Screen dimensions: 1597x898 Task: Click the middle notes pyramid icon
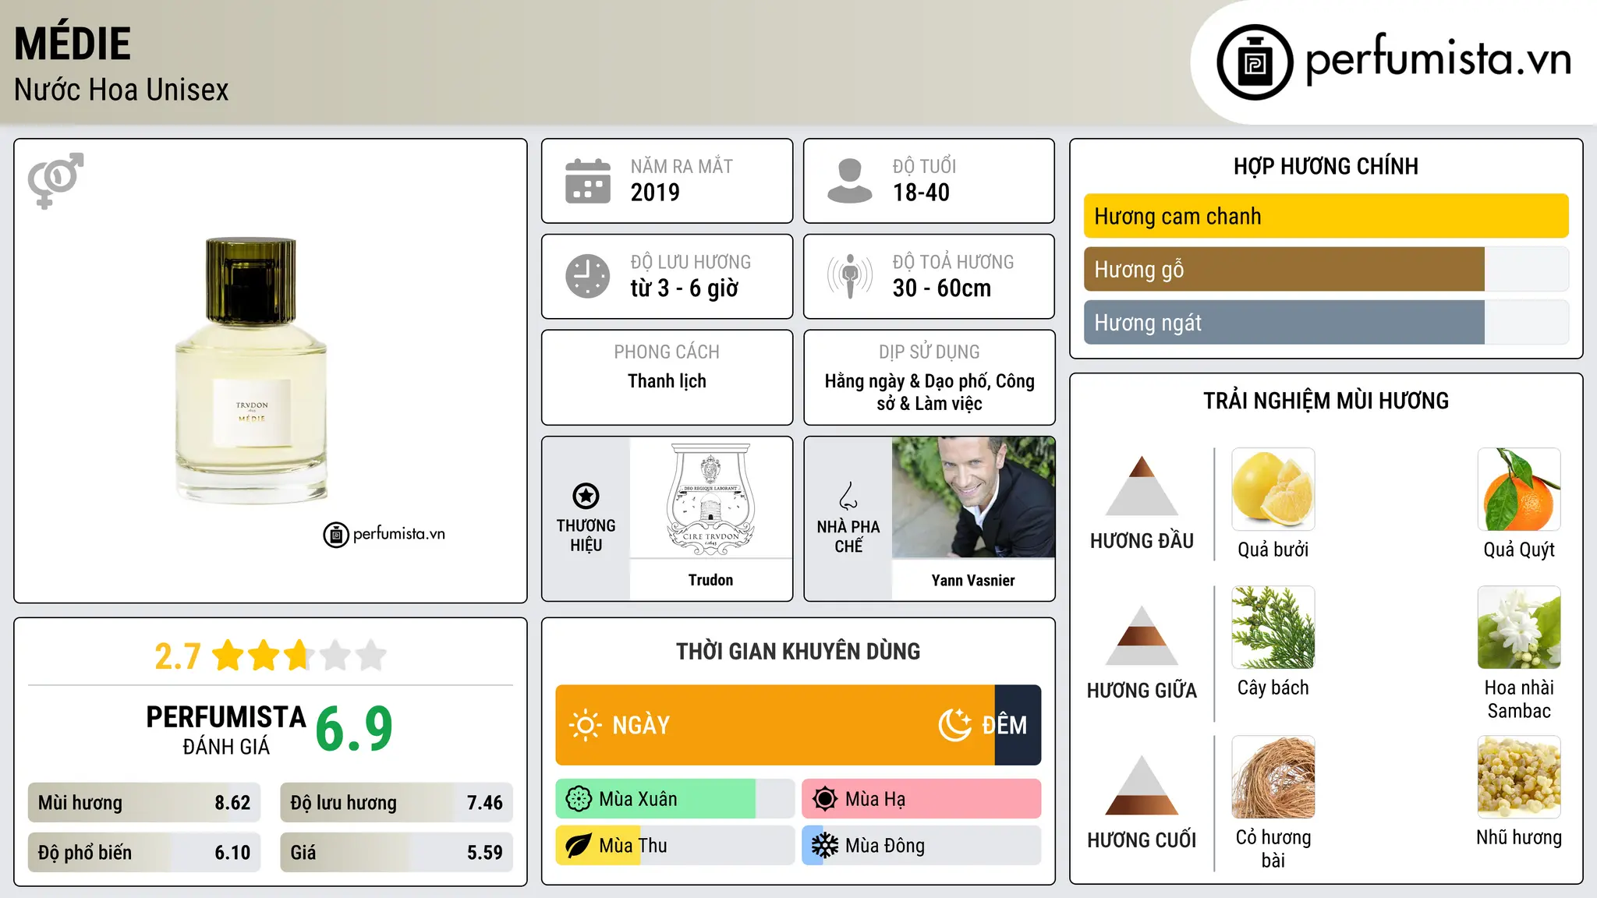coord(1142,635)
